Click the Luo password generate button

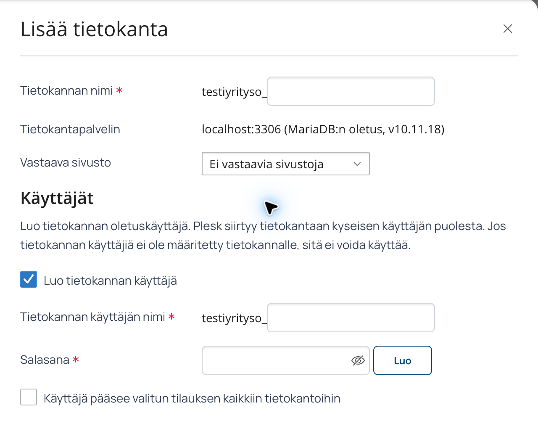[x=403, y=360]
